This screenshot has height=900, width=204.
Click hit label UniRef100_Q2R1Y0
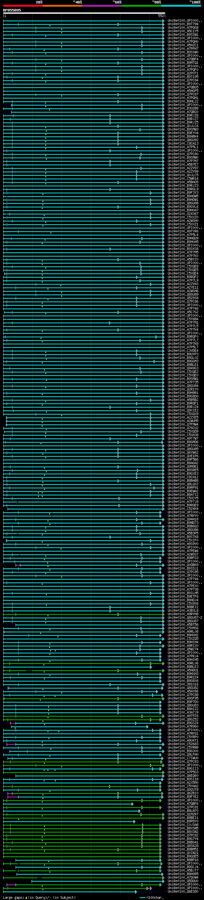183,389
